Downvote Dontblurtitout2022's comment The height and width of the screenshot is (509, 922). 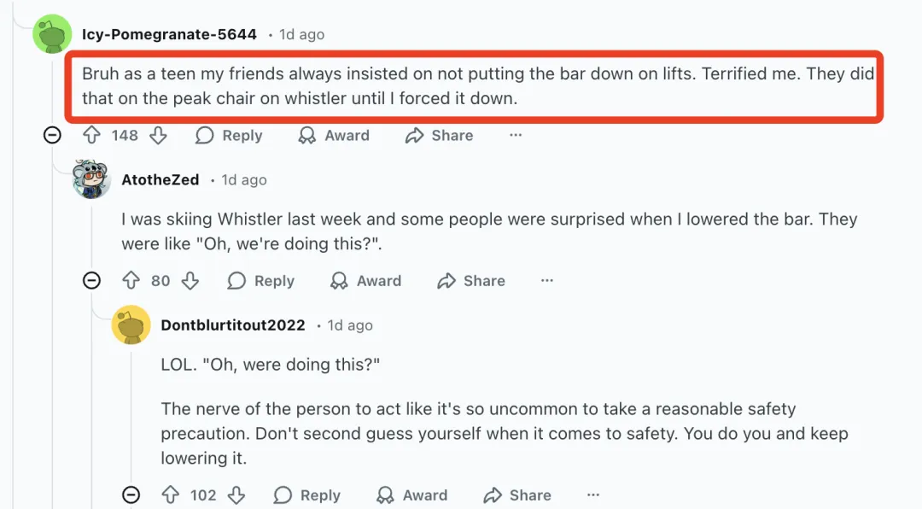point(236,495)
